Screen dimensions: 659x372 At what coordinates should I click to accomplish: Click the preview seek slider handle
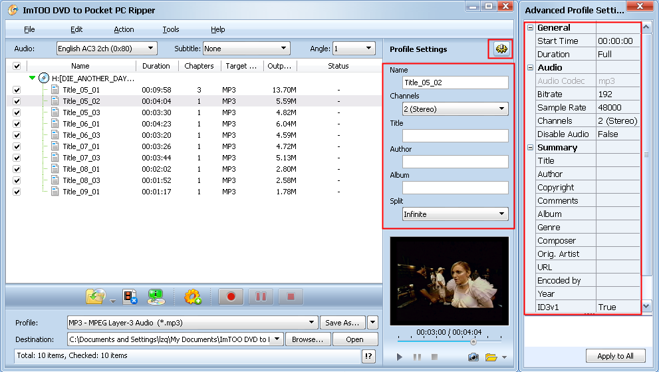coord(473,341)
